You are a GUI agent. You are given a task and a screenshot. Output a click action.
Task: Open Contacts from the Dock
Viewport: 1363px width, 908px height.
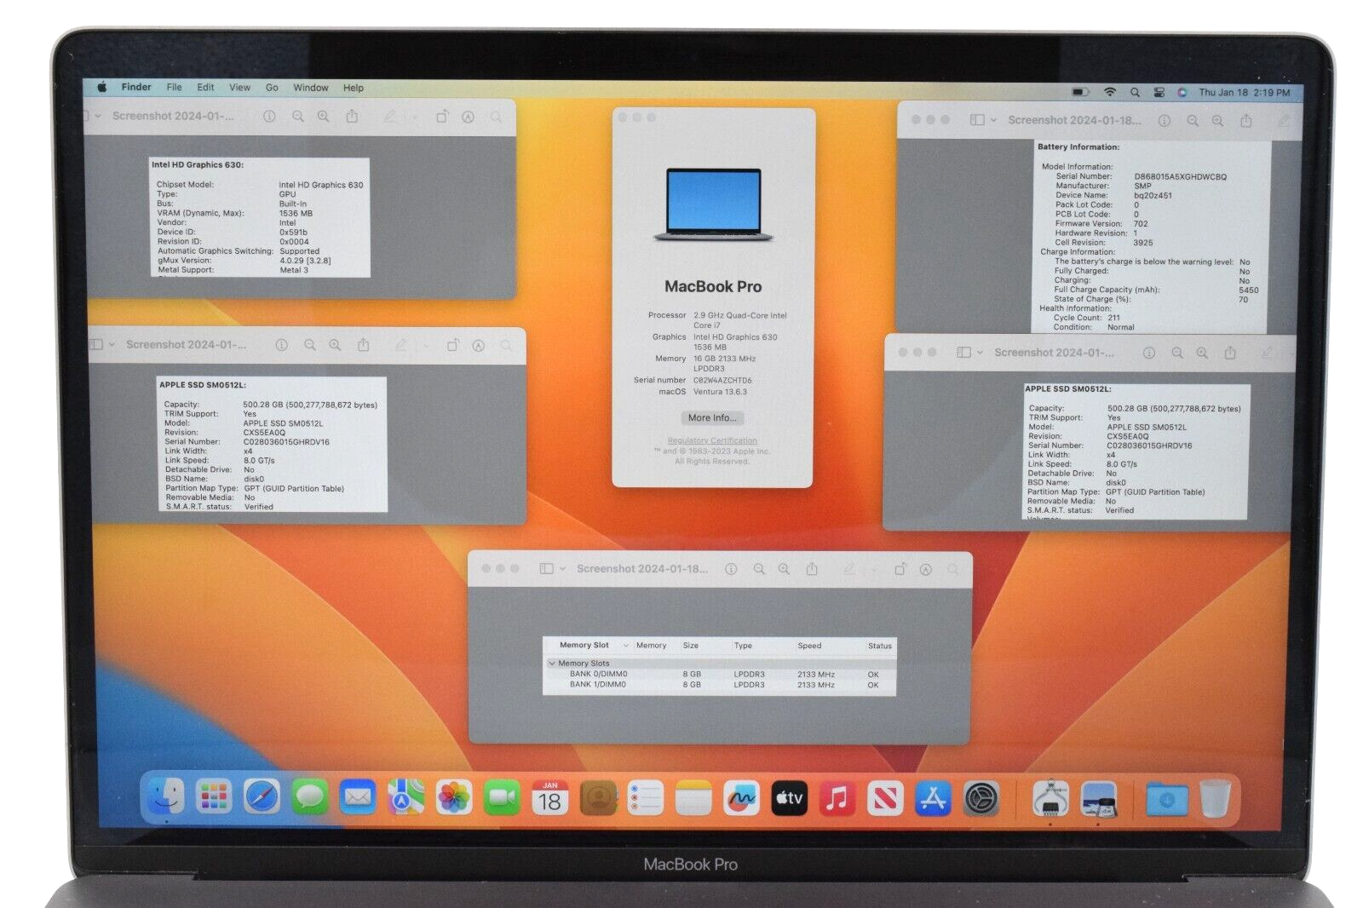click(x=598, y=797)
